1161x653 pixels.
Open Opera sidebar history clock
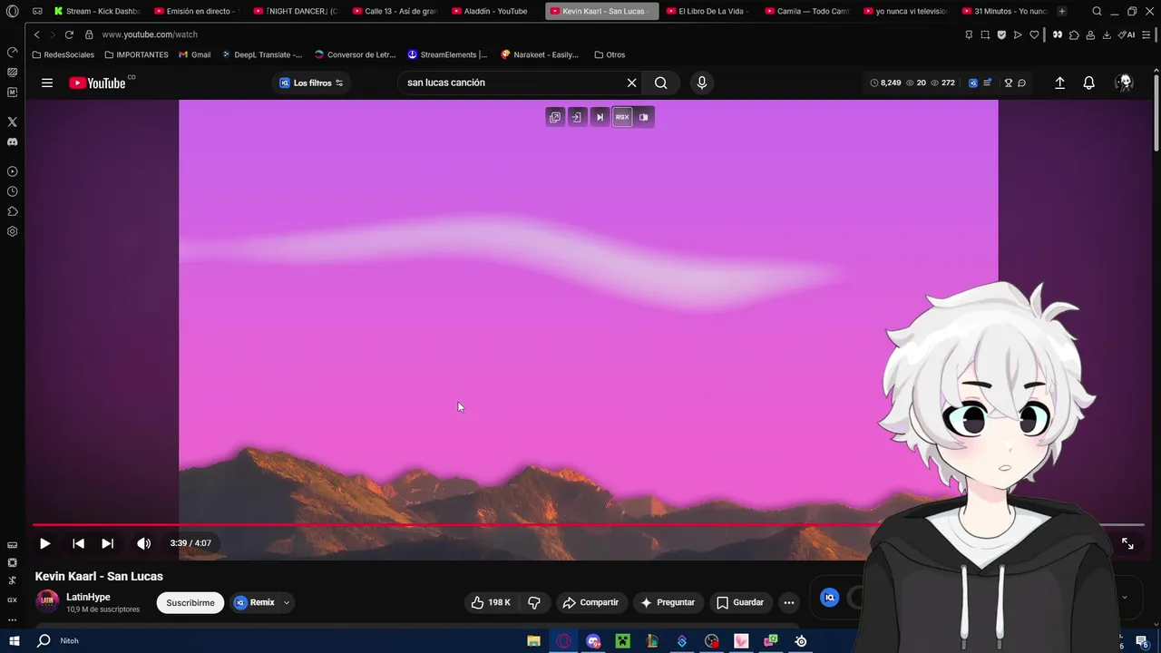(12, 191)
